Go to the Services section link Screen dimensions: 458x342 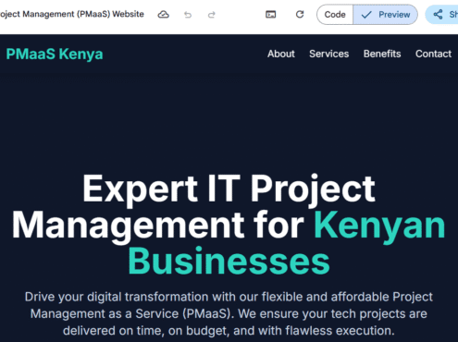(329, 54)
